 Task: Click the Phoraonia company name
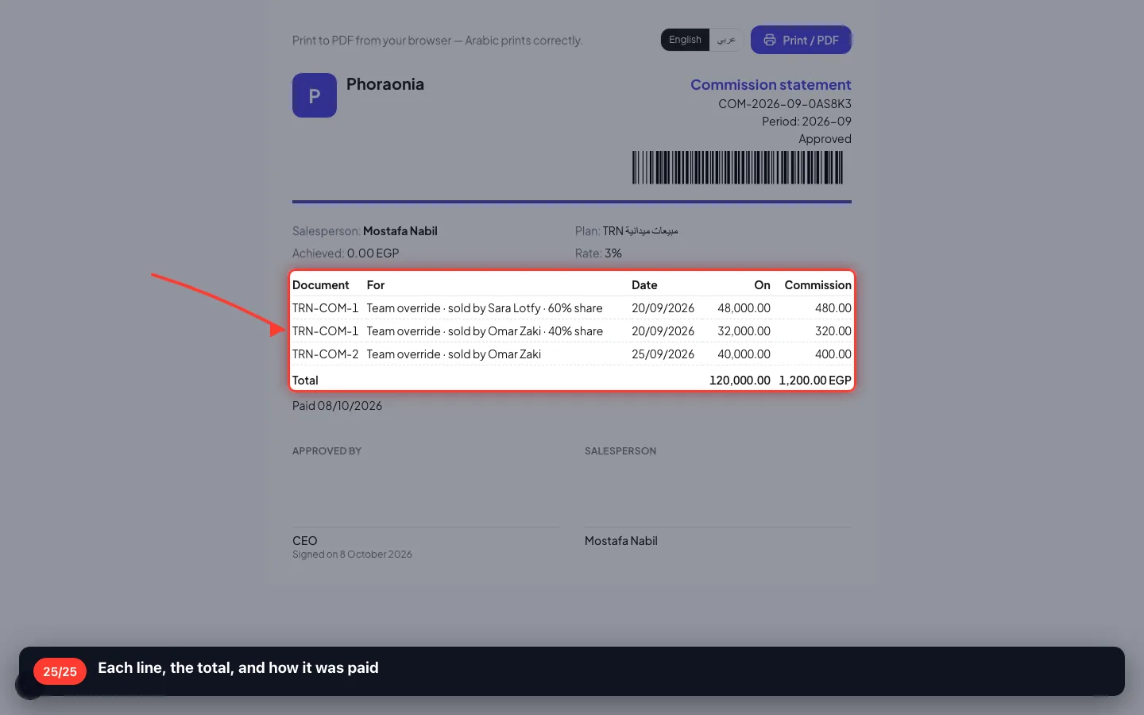click(x=385, y=84)
